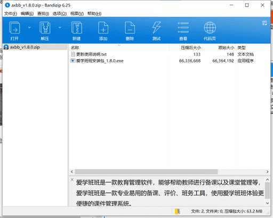Open the 选项(O) menu
Viewport: 273px width, 218px height.
(x=60, y=14)
